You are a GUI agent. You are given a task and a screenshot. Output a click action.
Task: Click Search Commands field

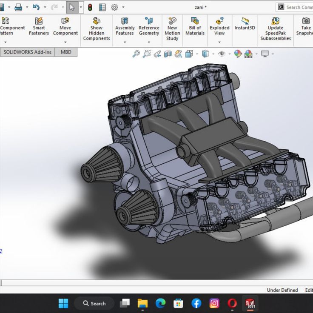point(295,7)
